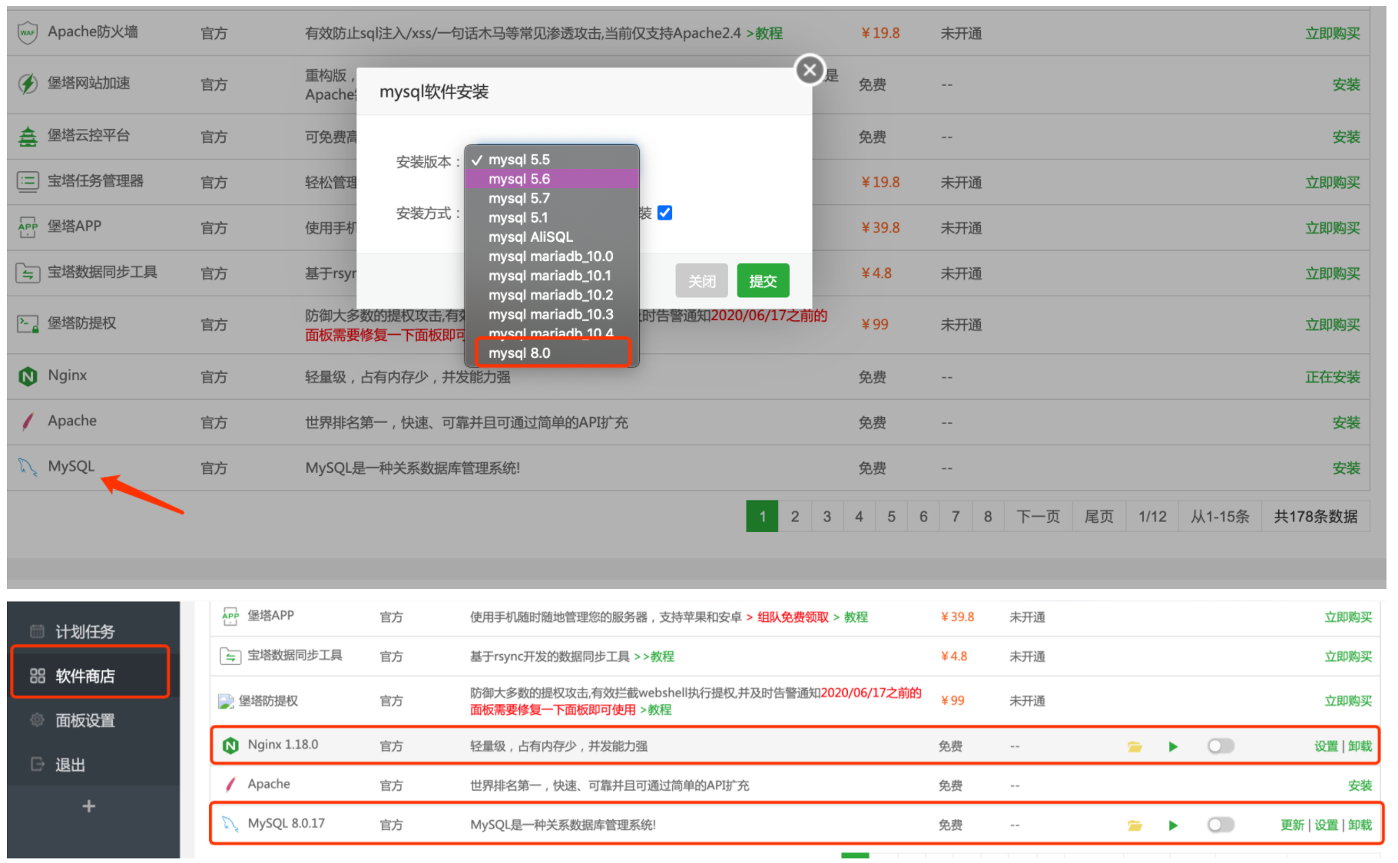This screenshot has width=1398, height=863.
Task: Select mysql 8.0 in version dropdown
Action: coord(552,353)
